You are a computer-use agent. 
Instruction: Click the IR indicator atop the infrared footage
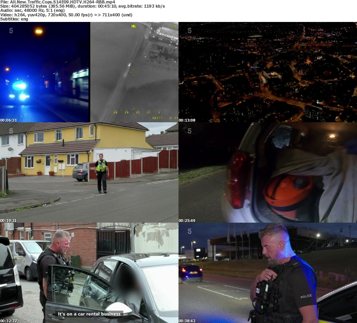point(134,26)
